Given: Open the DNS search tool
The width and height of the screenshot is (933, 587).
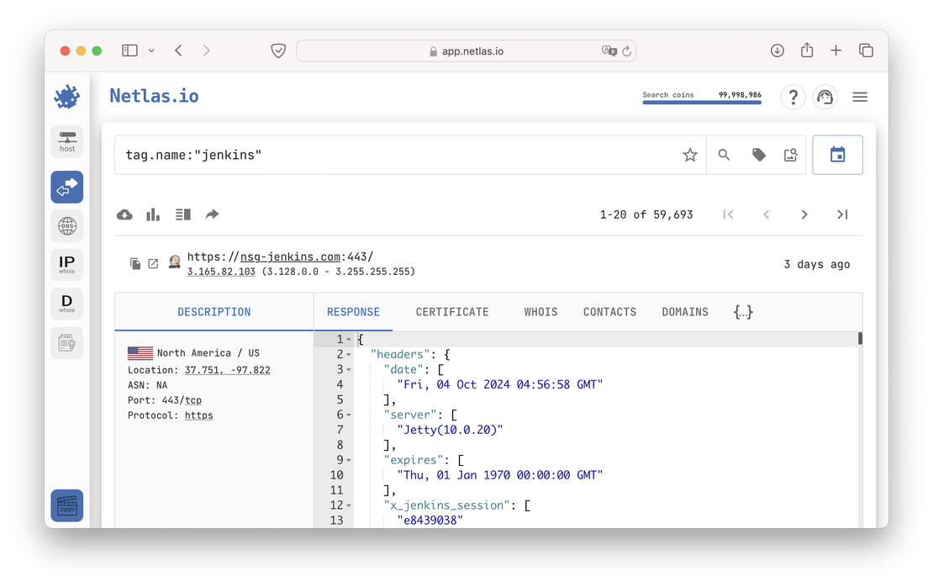Looking at the screenshot, I should tap(66, 225).
